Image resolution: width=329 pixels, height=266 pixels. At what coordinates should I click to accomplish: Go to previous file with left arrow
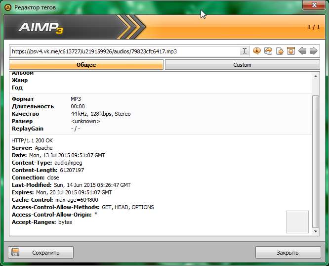[x=302, y=51]
